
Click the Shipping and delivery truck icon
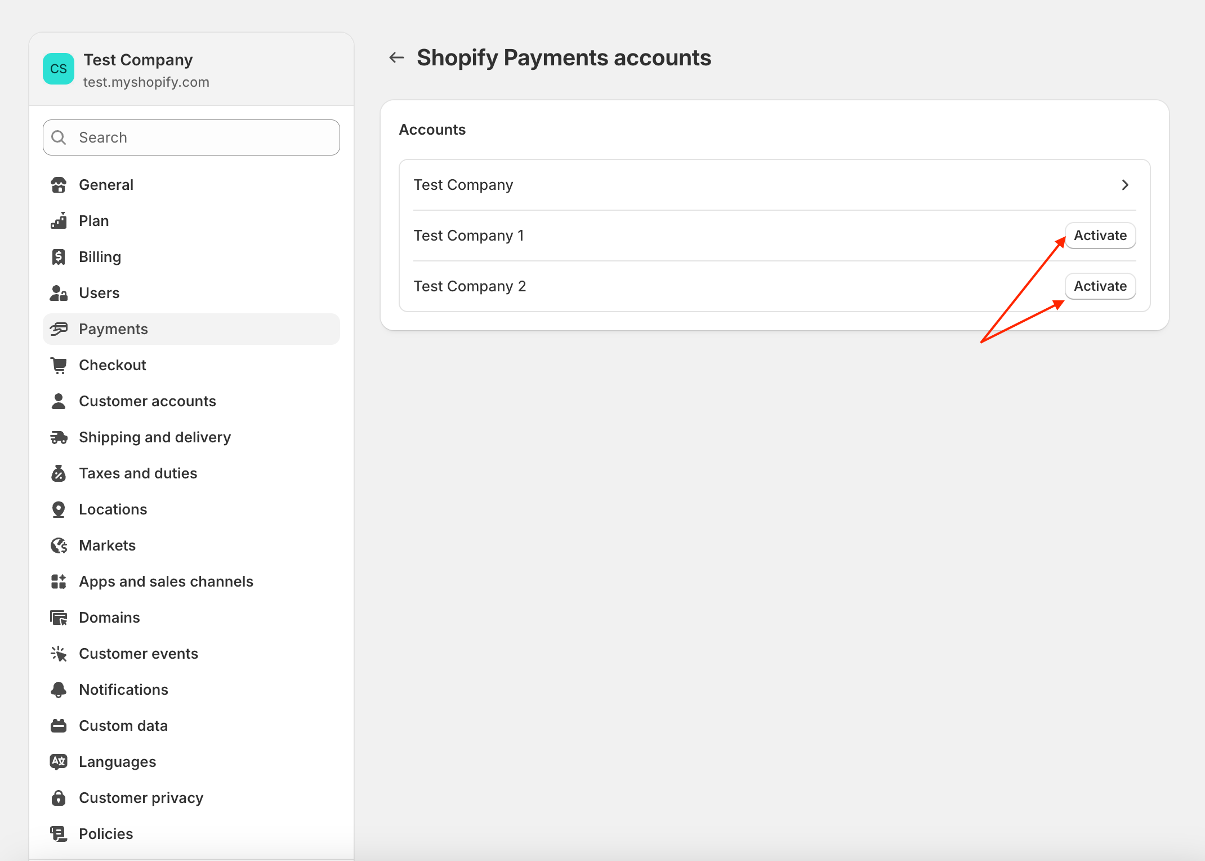coord(59,437)
